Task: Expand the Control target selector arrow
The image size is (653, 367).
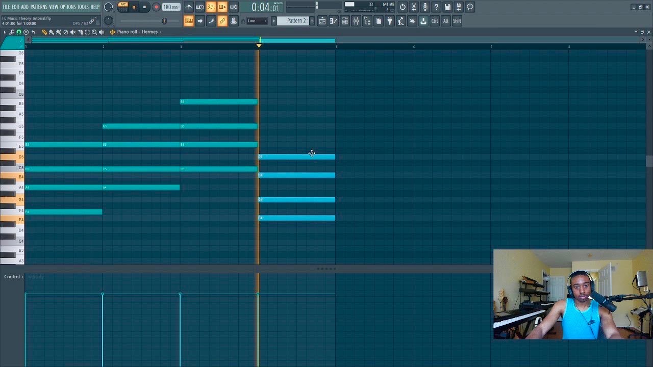Action: pyautogui.click(x=22, y=277)
